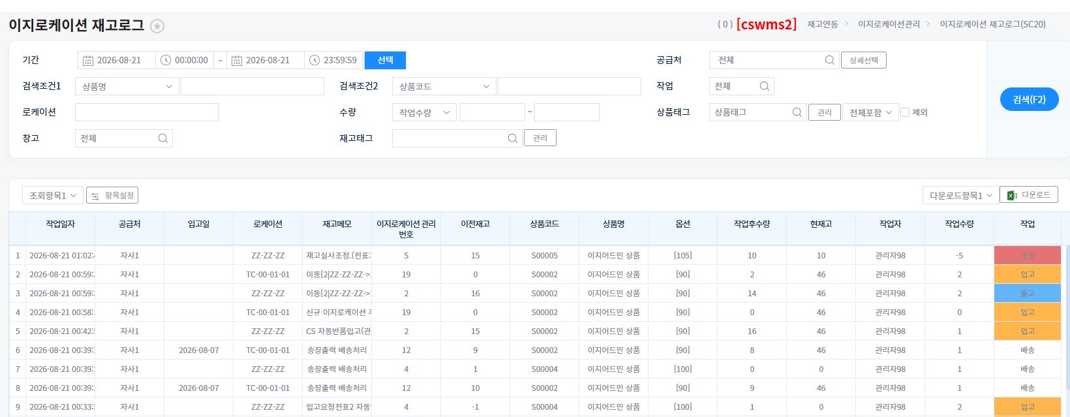Click the [cswms2] red label in header

[x=767, y=24]
